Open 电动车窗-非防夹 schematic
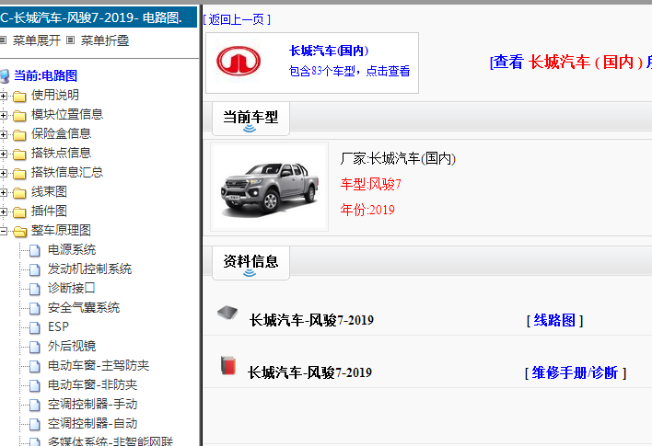The width and height of the screenshot is (652, 446). point(92,384)
